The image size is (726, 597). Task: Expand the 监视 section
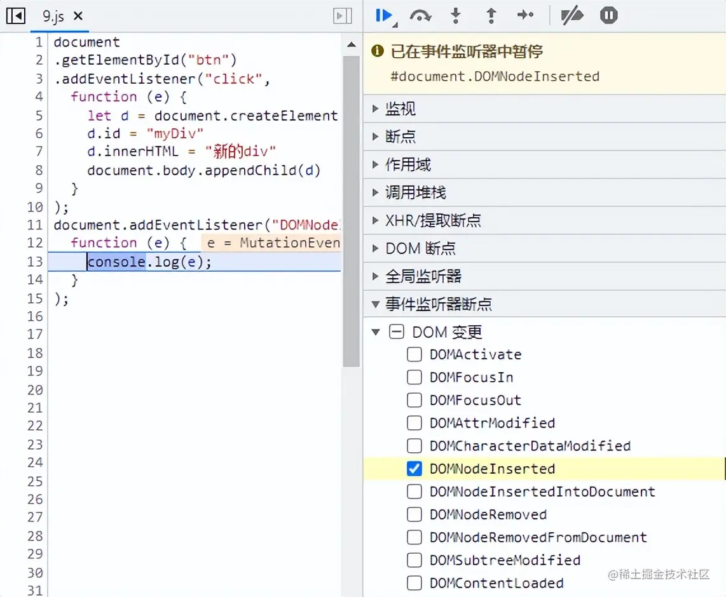tap(544, 109)
